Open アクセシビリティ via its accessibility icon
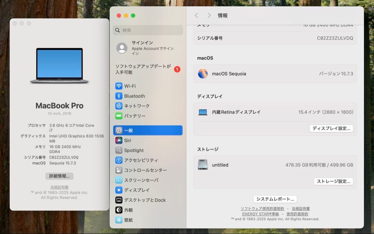This screenshot has width=374, height=234. 119,160
